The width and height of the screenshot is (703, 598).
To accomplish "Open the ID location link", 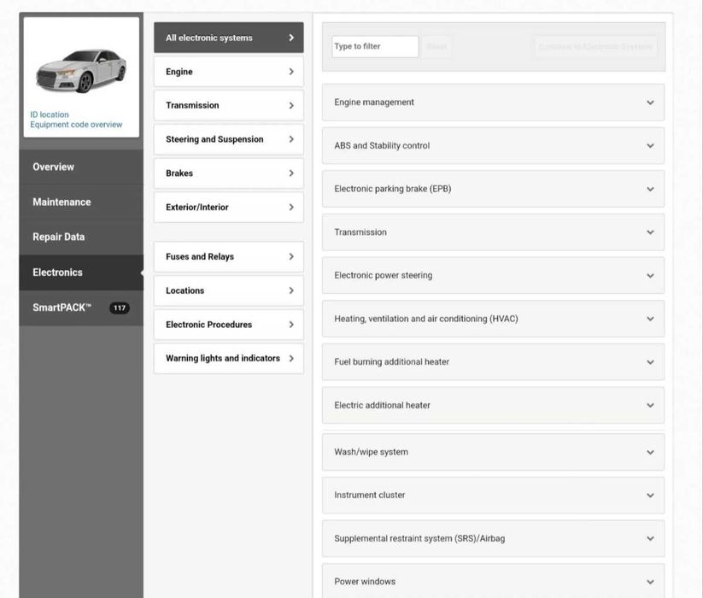I will pyautogui.click(x=50, y=114).
